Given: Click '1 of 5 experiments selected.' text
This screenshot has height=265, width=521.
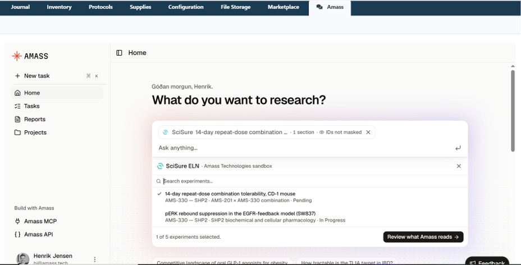Looking at the screenshot, I should pos(189,237).
